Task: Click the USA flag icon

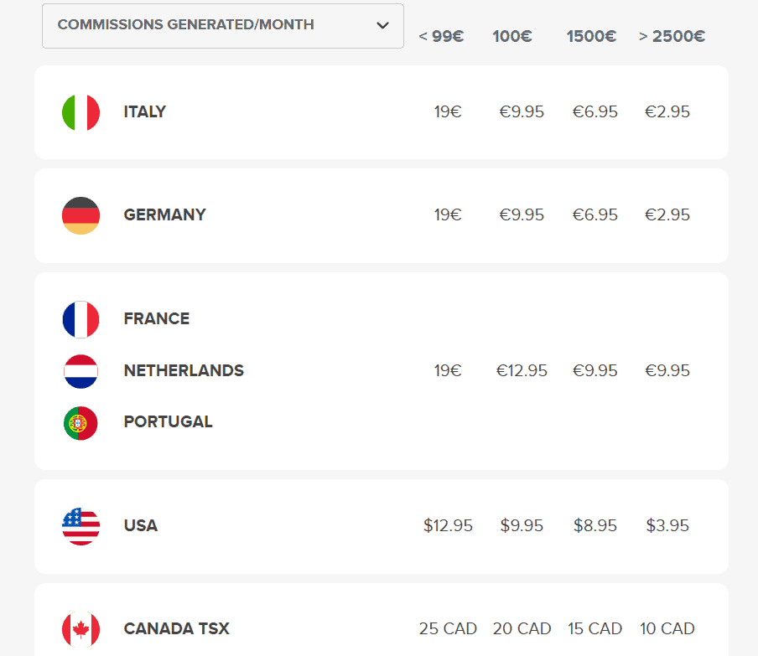Action: pyautogui.click(x=80, y=526)
